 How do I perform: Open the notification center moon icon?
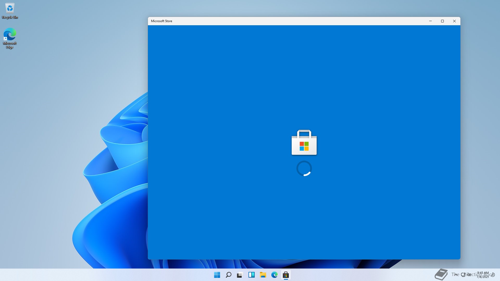493,275
